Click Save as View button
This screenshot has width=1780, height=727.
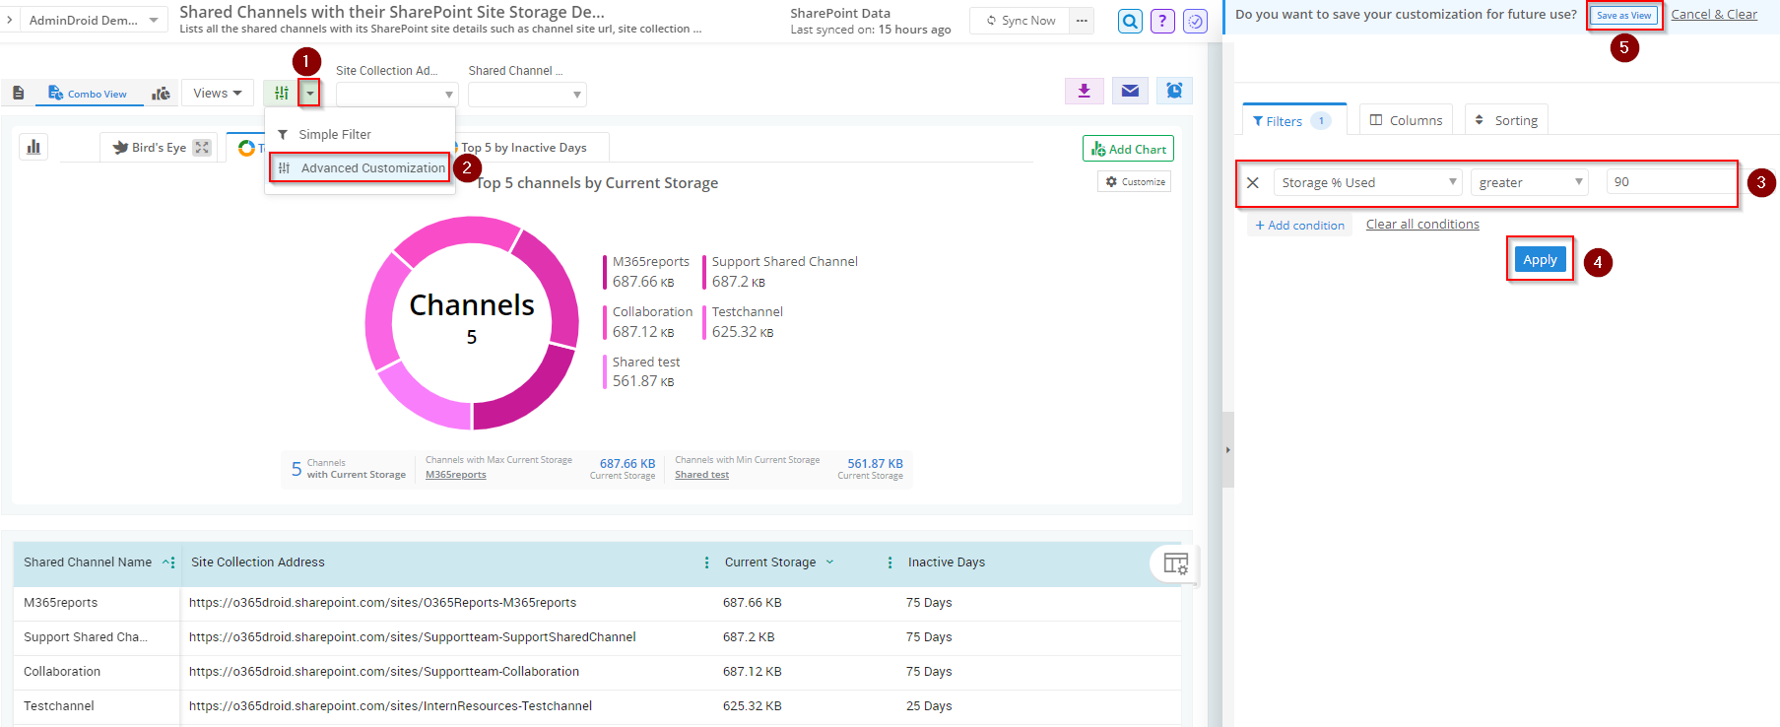(x=1623, y=16)
